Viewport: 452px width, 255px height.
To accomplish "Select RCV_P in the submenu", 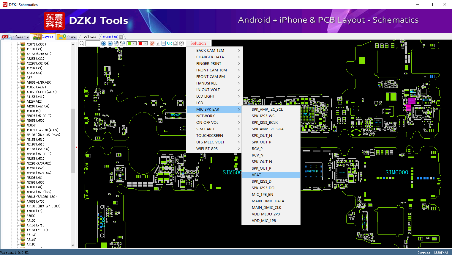I will pos(271,149).
